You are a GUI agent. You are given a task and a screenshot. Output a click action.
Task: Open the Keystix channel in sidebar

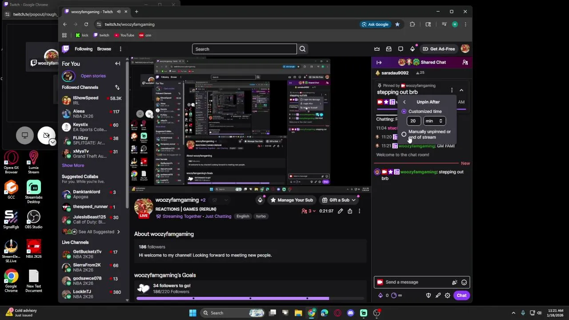(x=92, y=127)
